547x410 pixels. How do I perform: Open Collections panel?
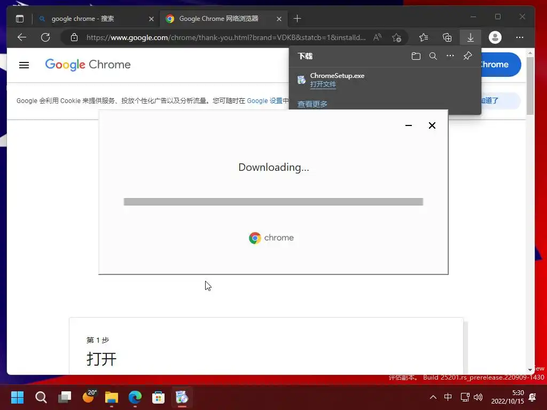447,37
